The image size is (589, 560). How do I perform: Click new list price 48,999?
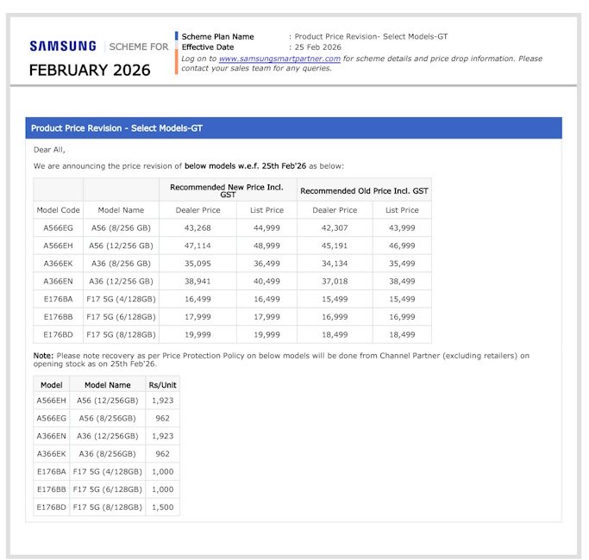[266, 246]
